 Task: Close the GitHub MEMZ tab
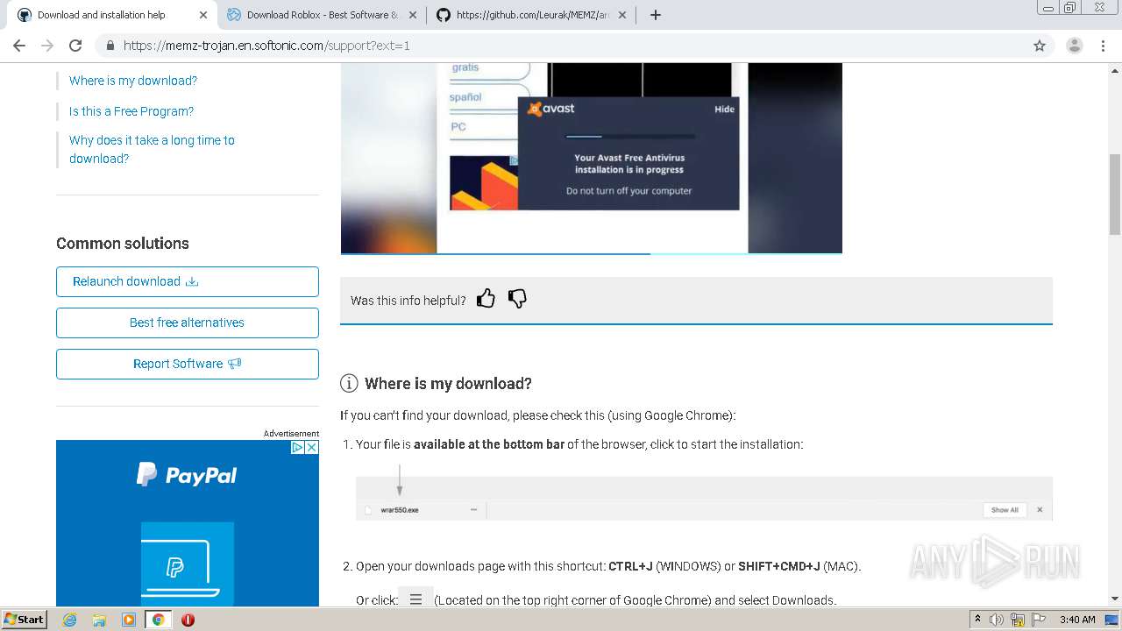click(x=622, y=15)
